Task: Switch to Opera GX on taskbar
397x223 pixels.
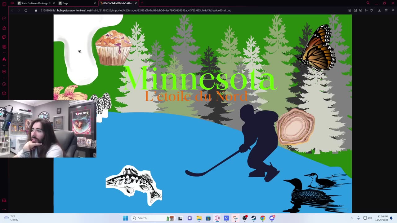Action: (217, 218)
